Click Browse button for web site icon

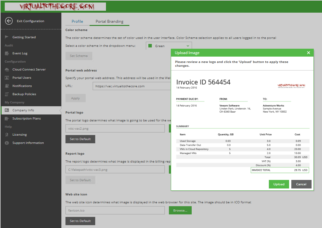(180, 211)
